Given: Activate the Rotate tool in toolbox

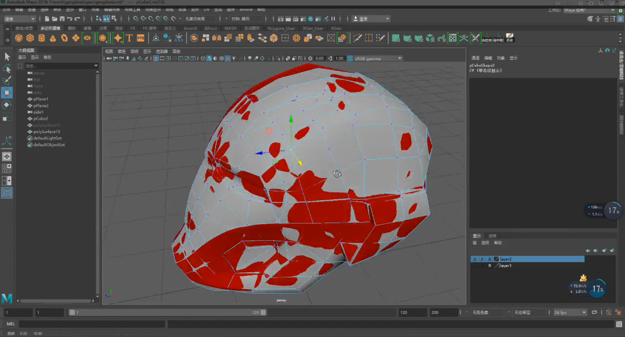Looking at the screenshot, I should [x=7, y=105].
